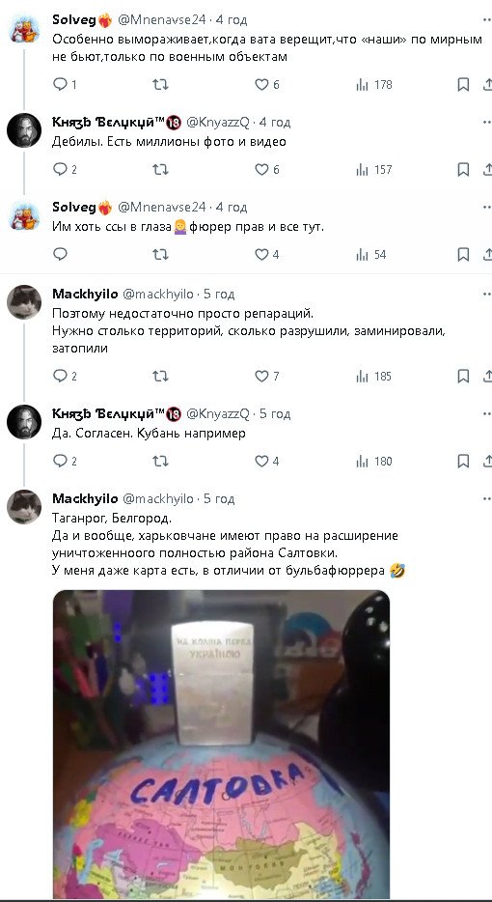Expand more options on KnyazzQ's 'Дебилы' tweet

point(487,122)
